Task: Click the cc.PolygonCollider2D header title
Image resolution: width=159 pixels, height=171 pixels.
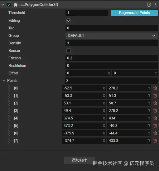Action: tap(39, 5)
